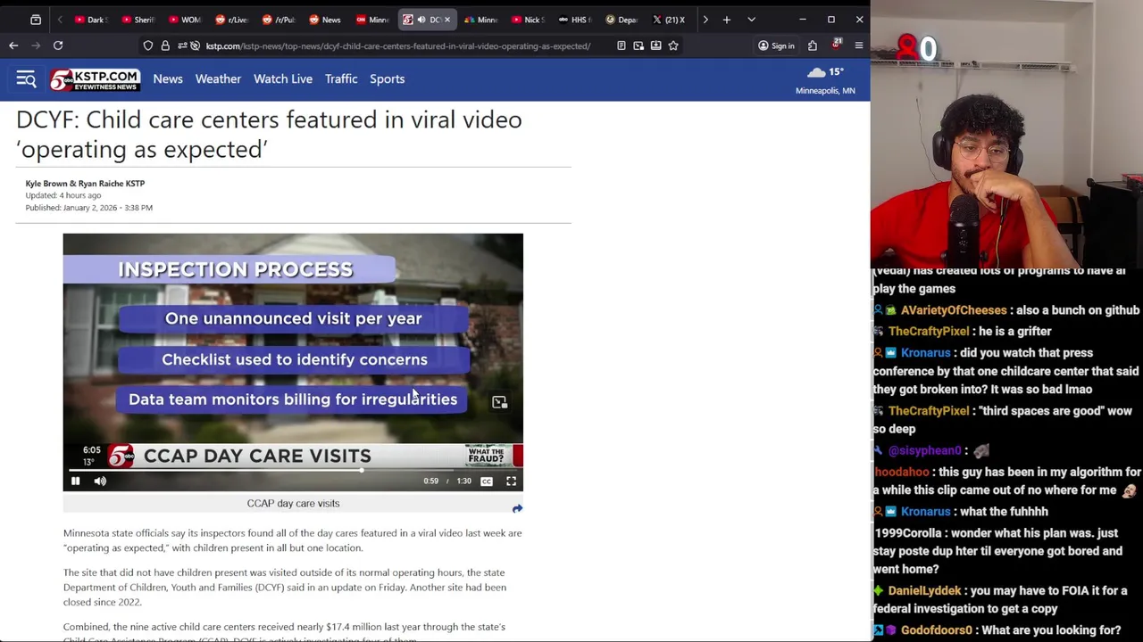This screenshot has height=642, width=1143.
Task: Switch to the Dark S YouTube tab
Action: (91, 20)
